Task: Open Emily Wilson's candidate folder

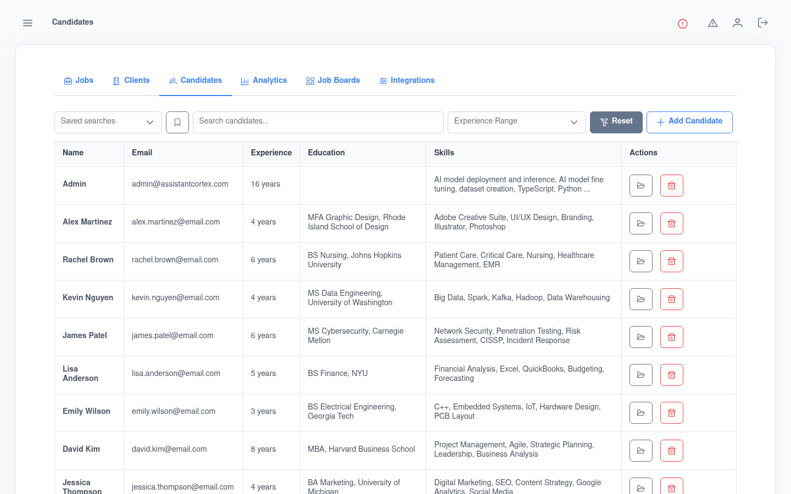Action: [x=641, y=413]
